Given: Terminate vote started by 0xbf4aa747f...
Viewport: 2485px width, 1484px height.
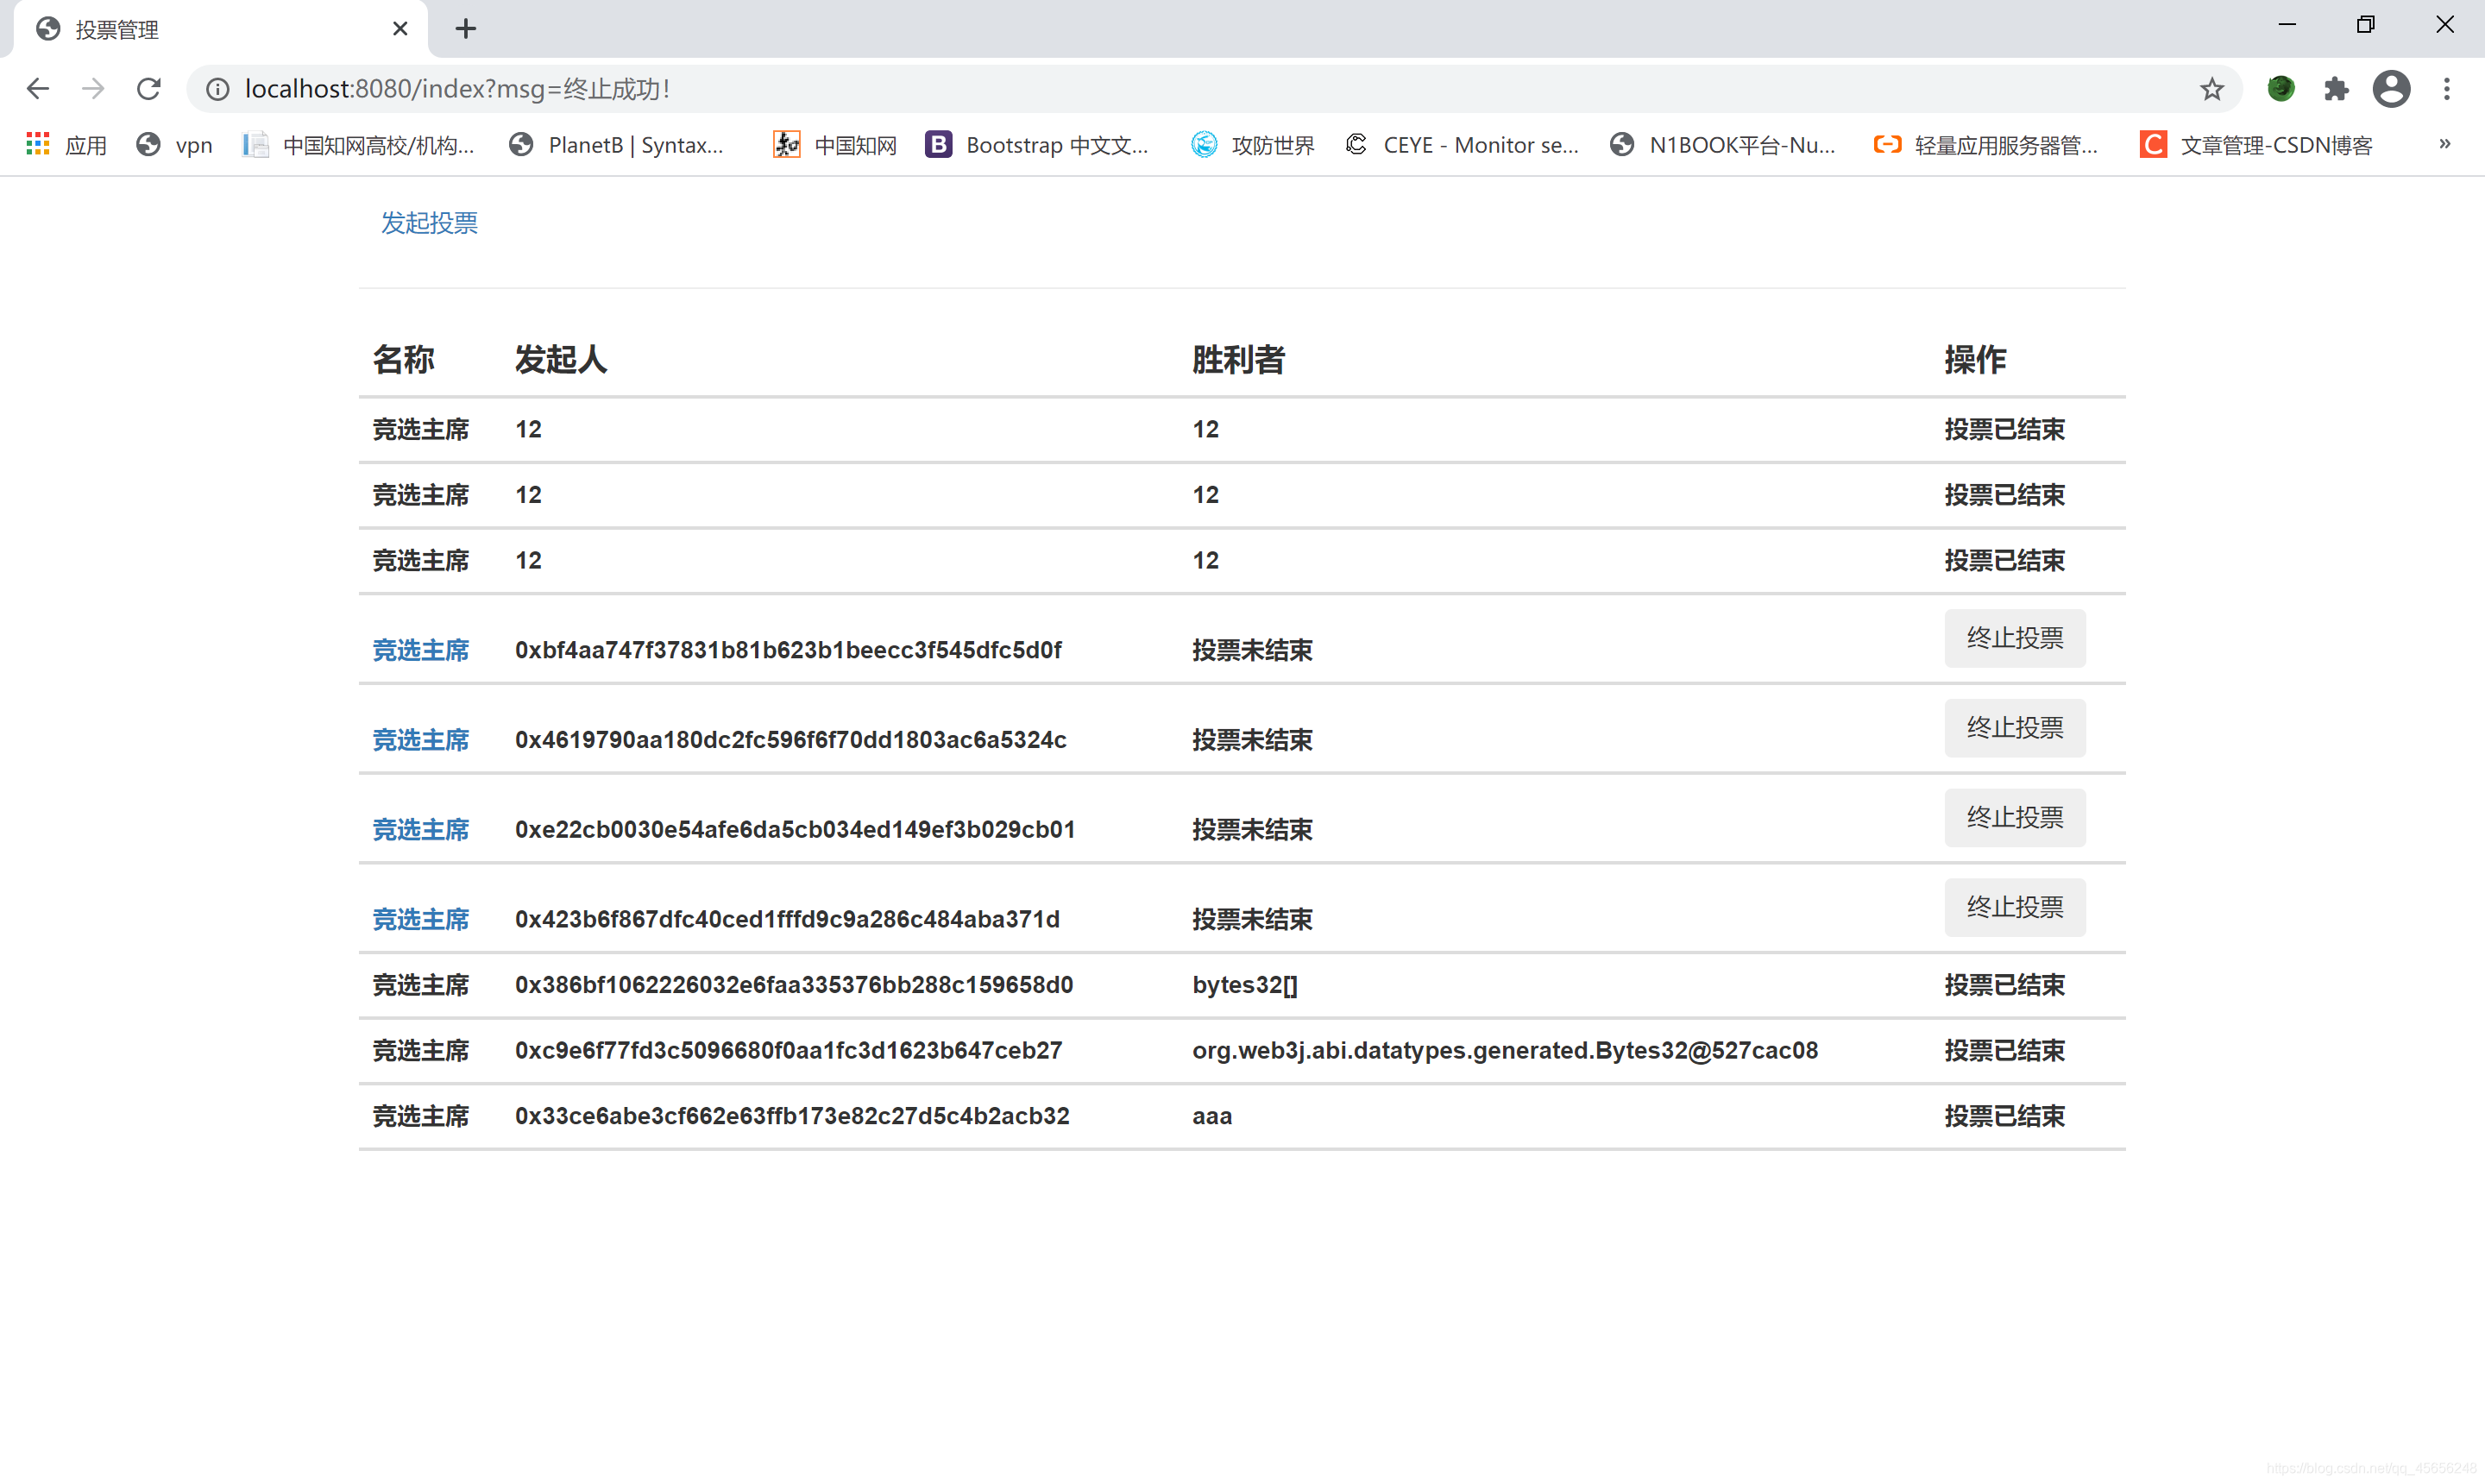Looking at the screenshot, I should tap(2014, 638).
